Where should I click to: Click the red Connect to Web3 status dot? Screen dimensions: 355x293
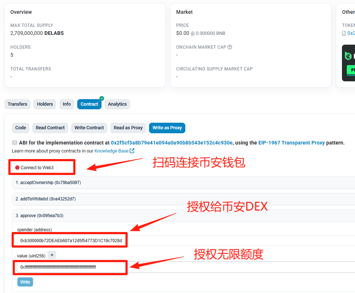point(17,168)
